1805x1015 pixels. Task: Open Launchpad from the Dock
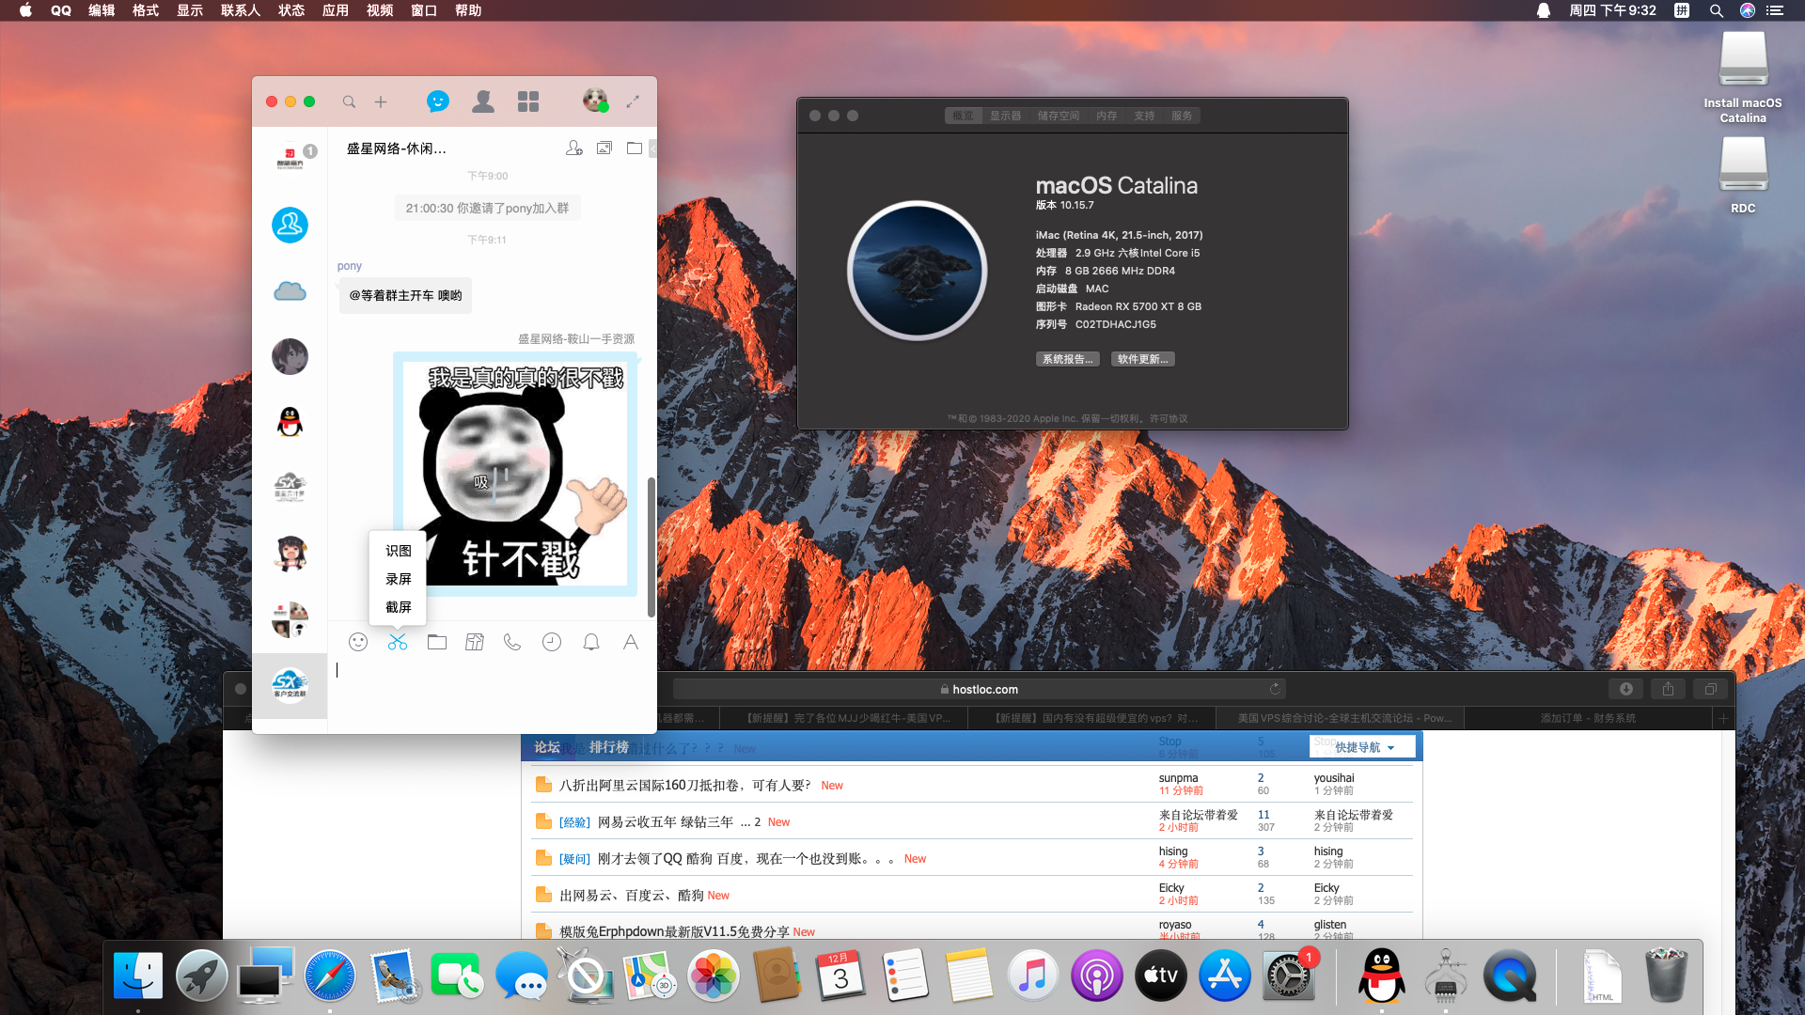click(x=201, y=976)
